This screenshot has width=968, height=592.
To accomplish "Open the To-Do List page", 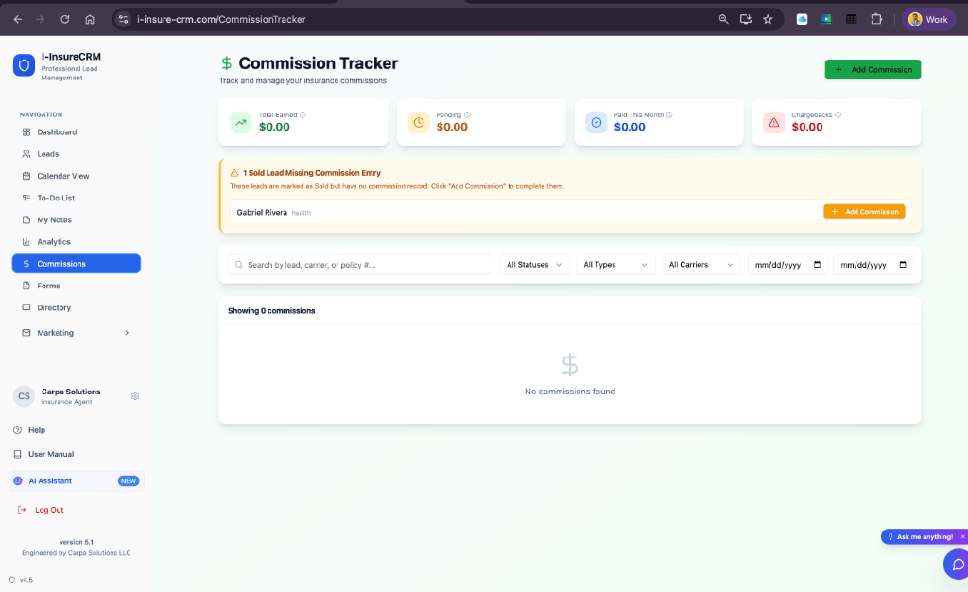I will click(x=76, y=198).
